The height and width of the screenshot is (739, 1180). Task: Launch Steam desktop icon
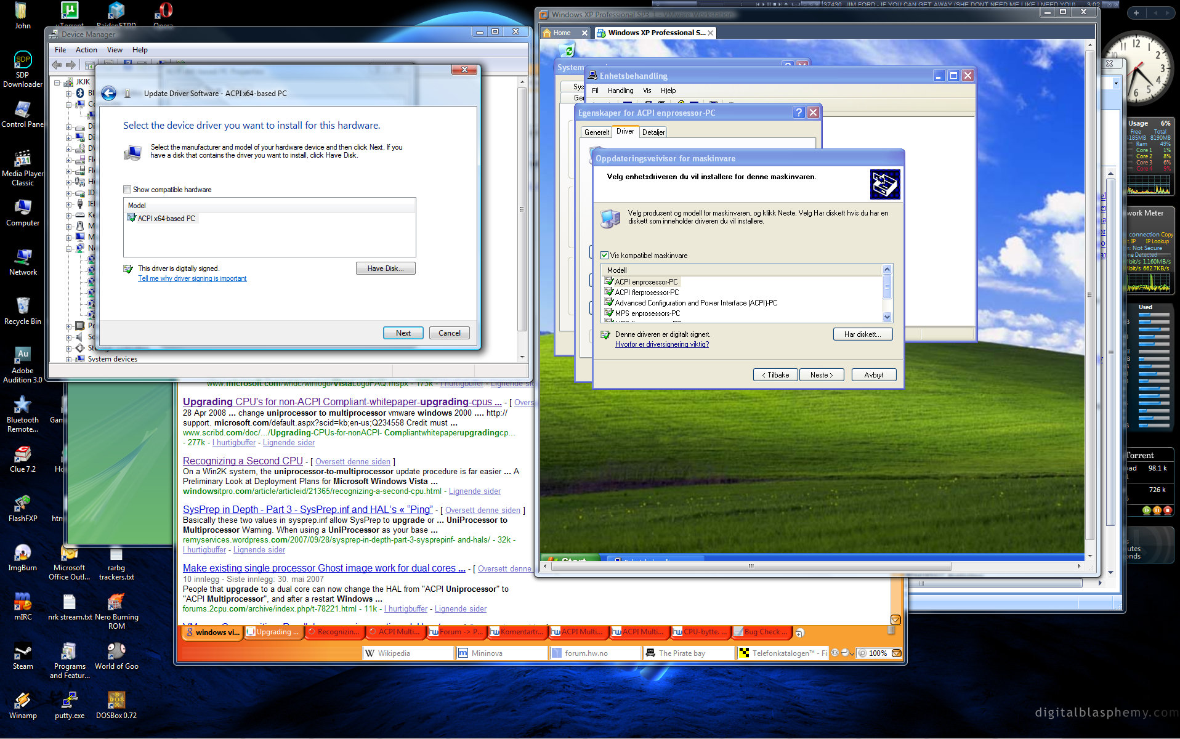coord(23,656)
